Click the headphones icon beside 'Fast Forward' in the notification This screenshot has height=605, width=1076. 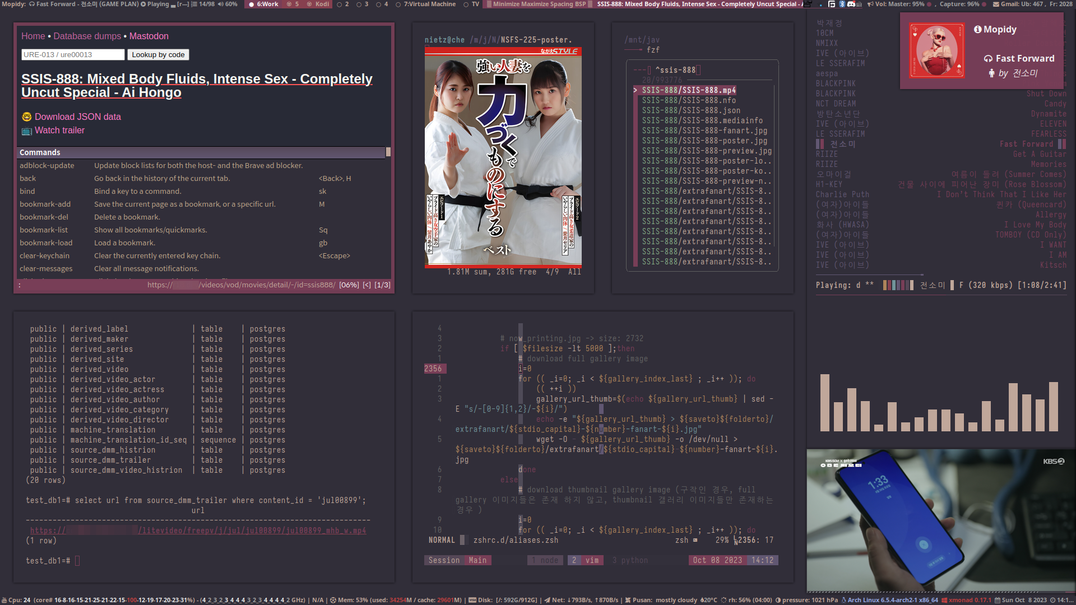[988, 58]
